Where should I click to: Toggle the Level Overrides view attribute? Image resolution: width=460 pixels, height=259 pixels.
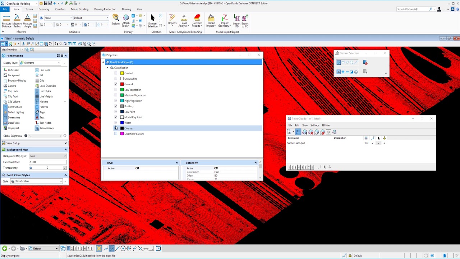(46, 86)
